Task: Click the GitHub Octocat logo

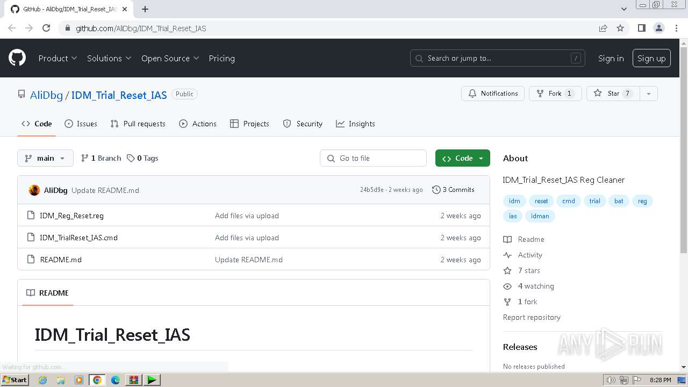Action: 17,58
